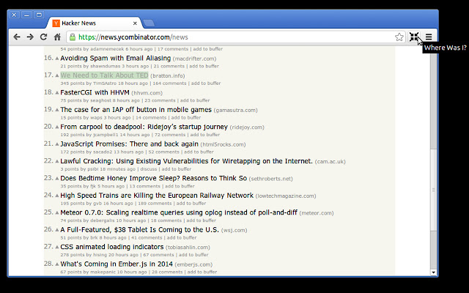Open 'A Full-Featured, $38 Tablet' story

point(139,229)
